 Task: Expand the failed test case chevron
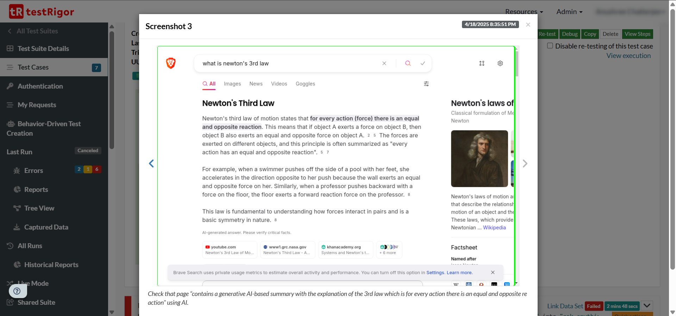(x=647, y=305)
